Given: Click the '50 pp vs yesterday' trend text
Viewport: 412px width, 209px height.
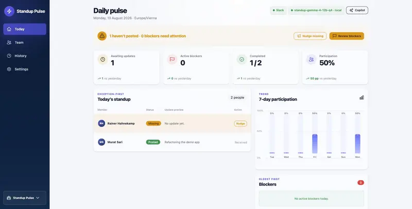Looking at the screenshot, I should 323,79.
